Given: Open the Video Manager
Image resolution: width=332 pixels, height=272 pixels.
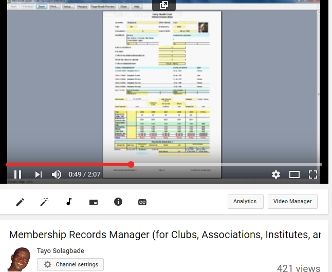Looking at the screenshot, I should pyautogui.click(x=292, y=202).
